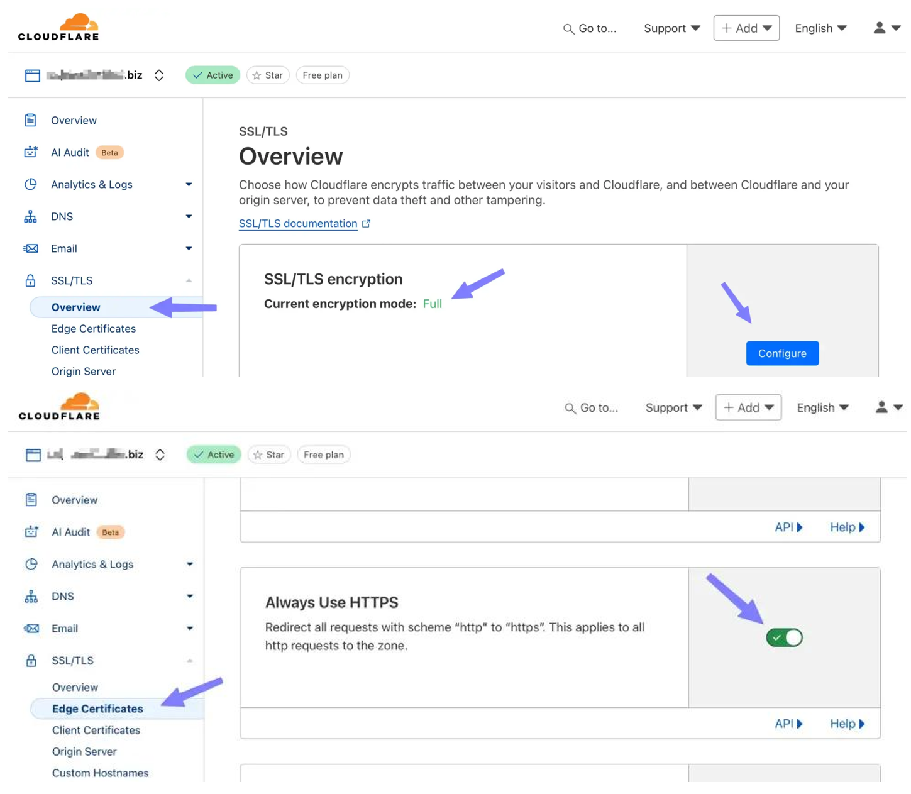Expand Email arrow in bottom sidebar
Viewport: 911px width, 794px height.
point(189,628)
